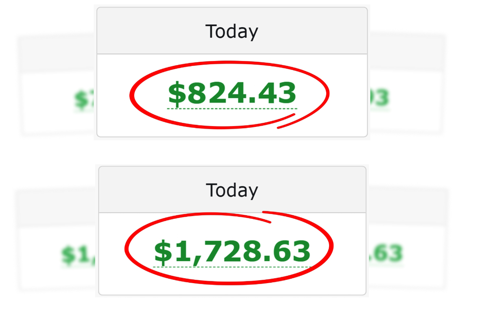Select the Today header above $1,728.63
This screenshot has height=312, width=478.
tap(232, 190)
